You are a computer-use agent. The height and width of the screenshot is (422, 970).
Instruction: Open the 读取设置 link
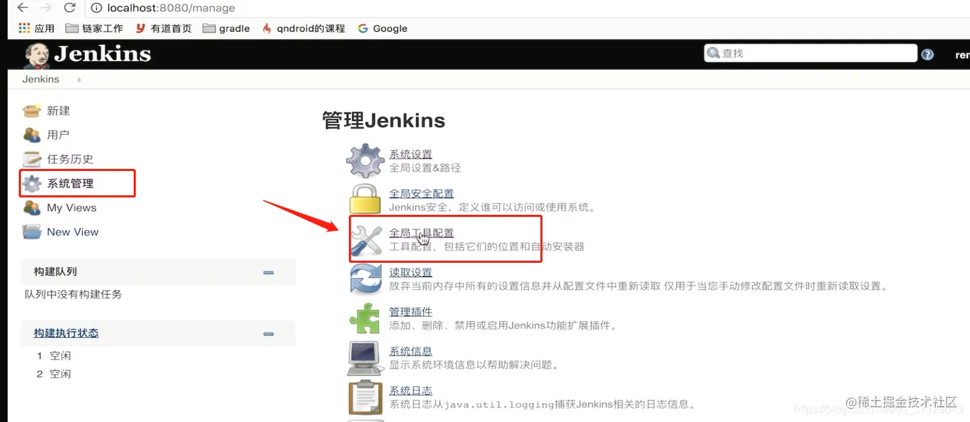(x=411, y=273)
